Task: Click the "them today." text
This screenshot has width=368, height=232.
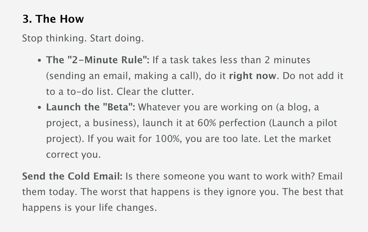Action: [x=49, y=192]
